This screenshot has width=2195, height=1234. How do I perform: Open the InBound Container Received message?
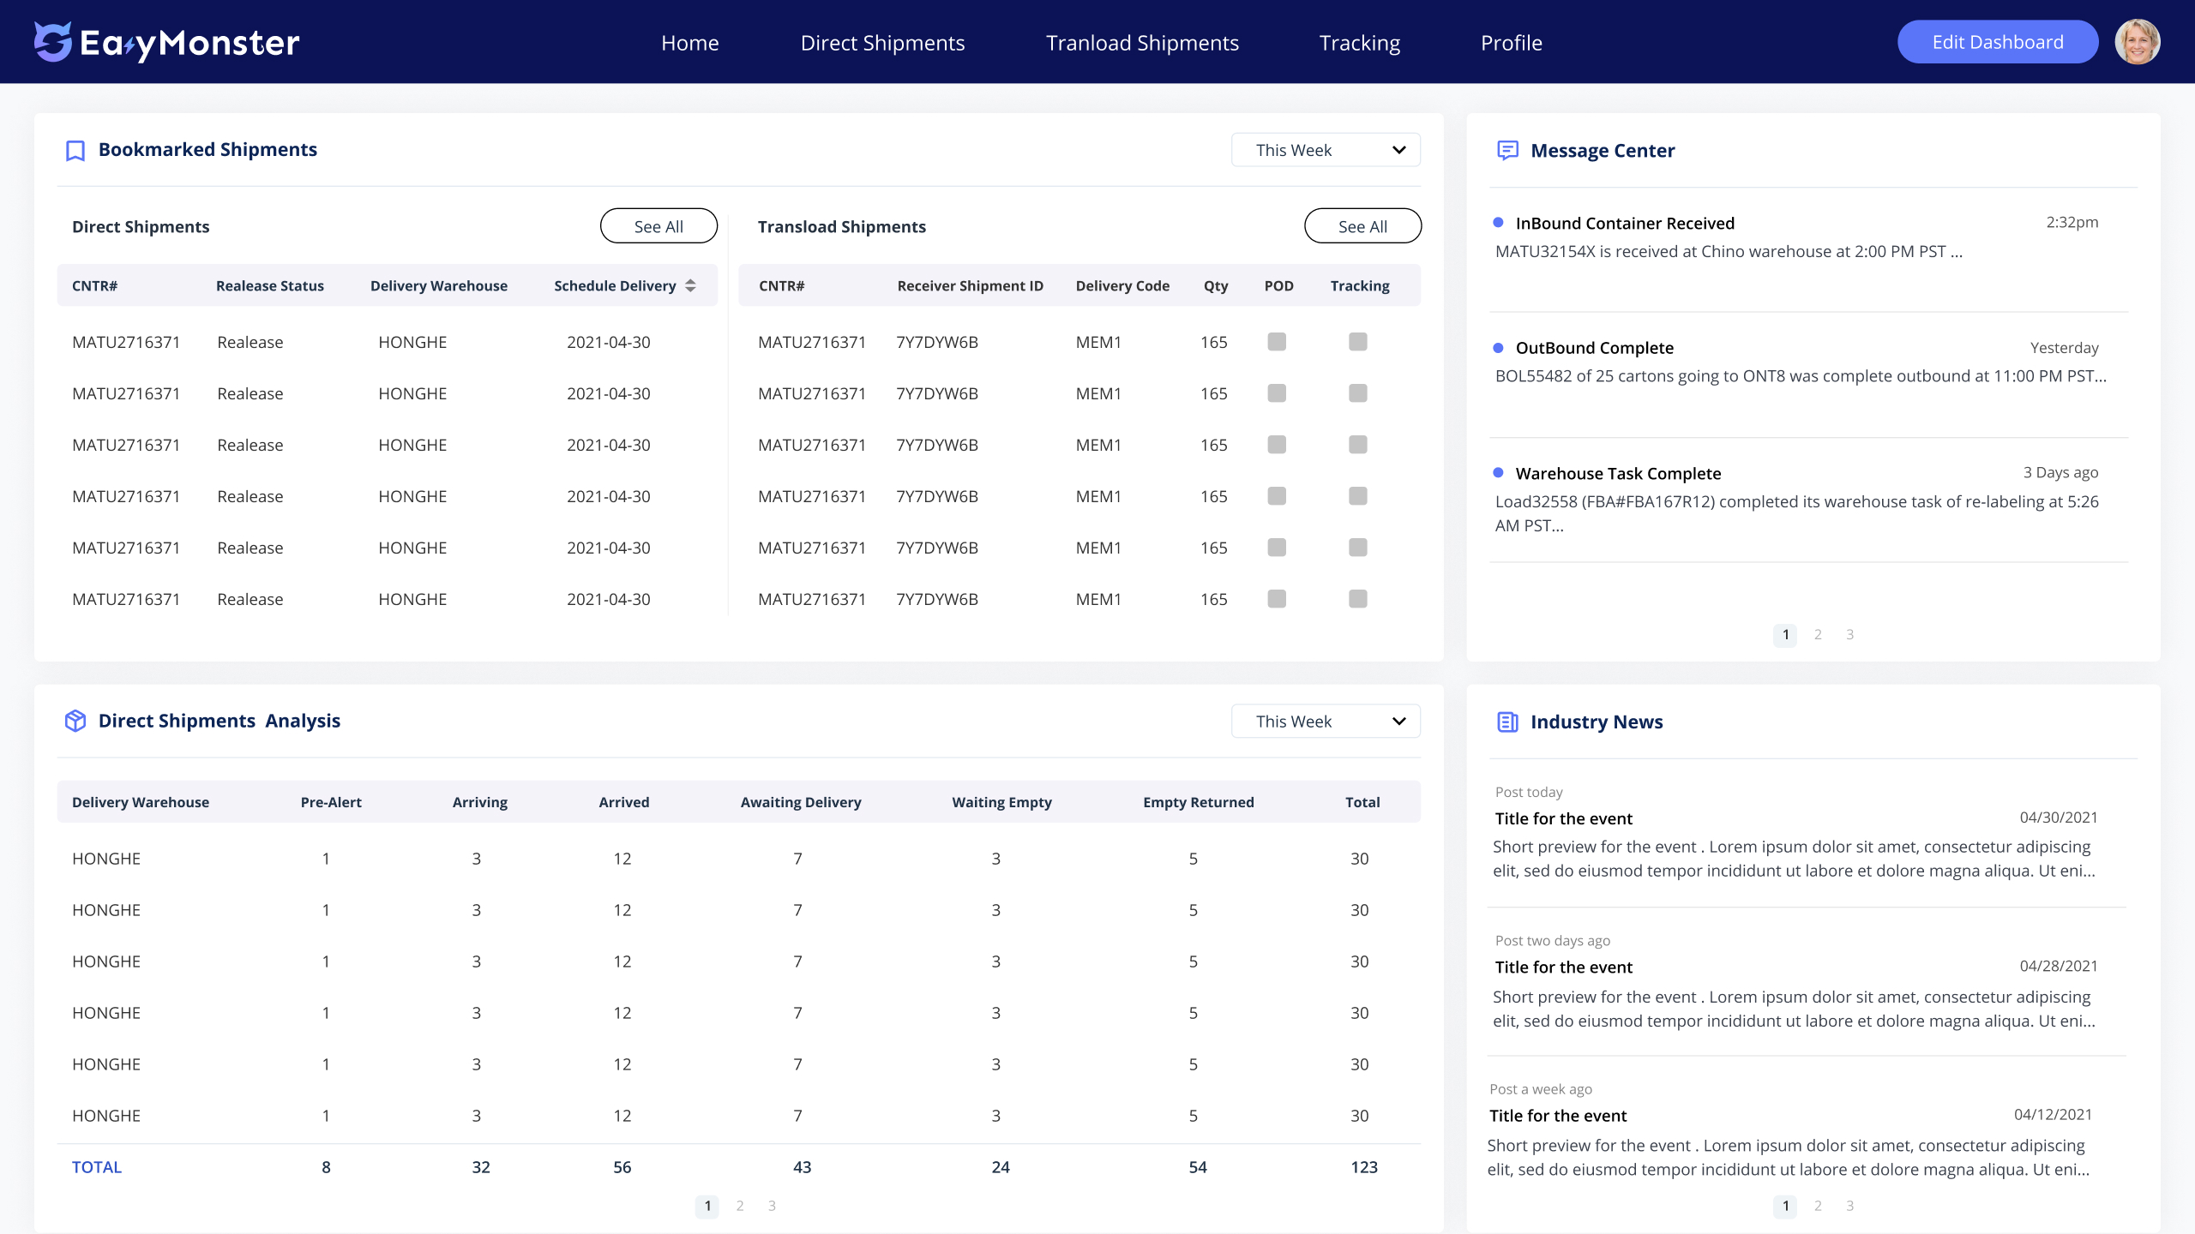1624,224
